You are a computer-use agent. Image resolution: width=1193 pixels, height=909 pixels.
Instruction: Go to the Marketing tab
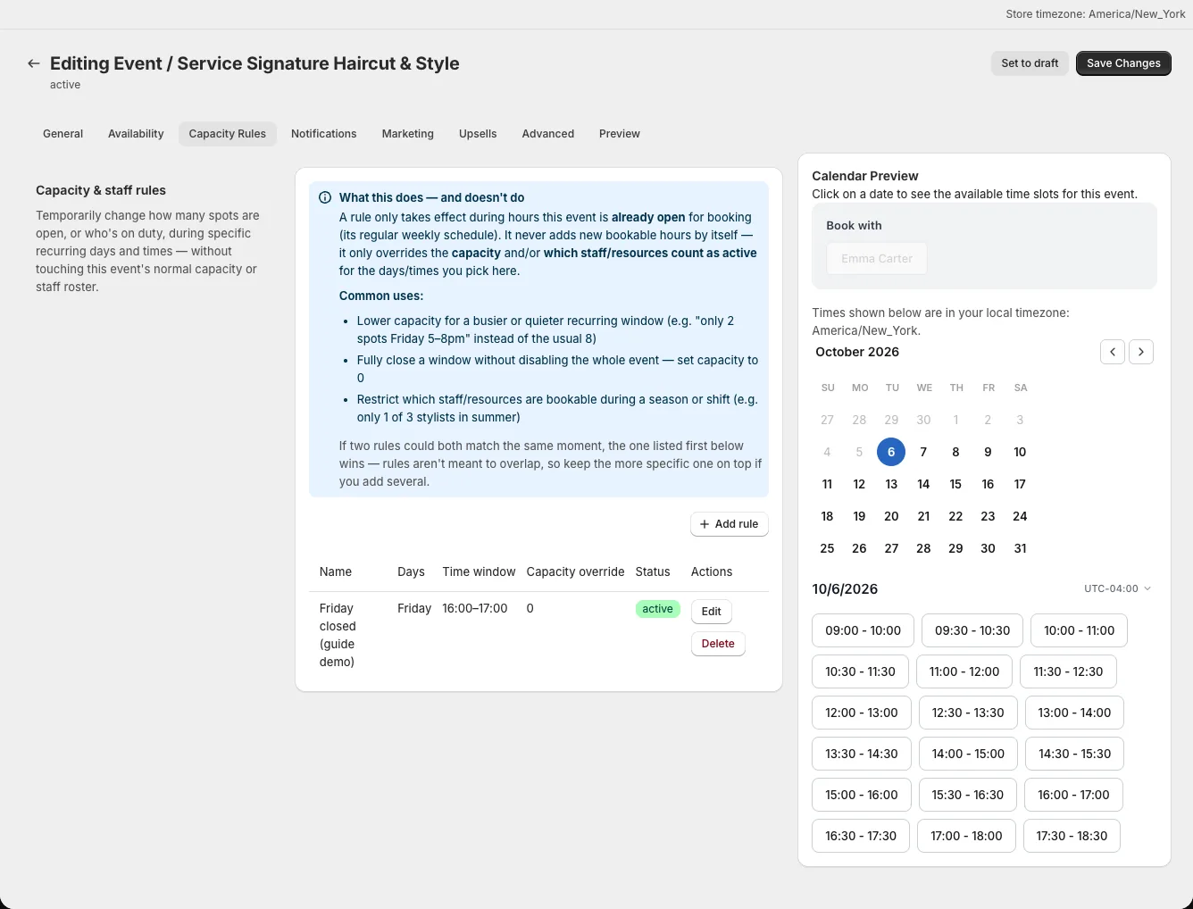pyautogui.click(x=408, y=134)
